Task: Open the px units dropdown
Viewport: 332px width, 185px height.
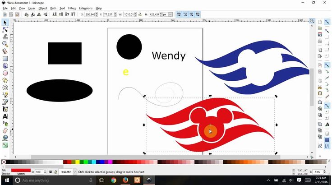Action: 171,14
